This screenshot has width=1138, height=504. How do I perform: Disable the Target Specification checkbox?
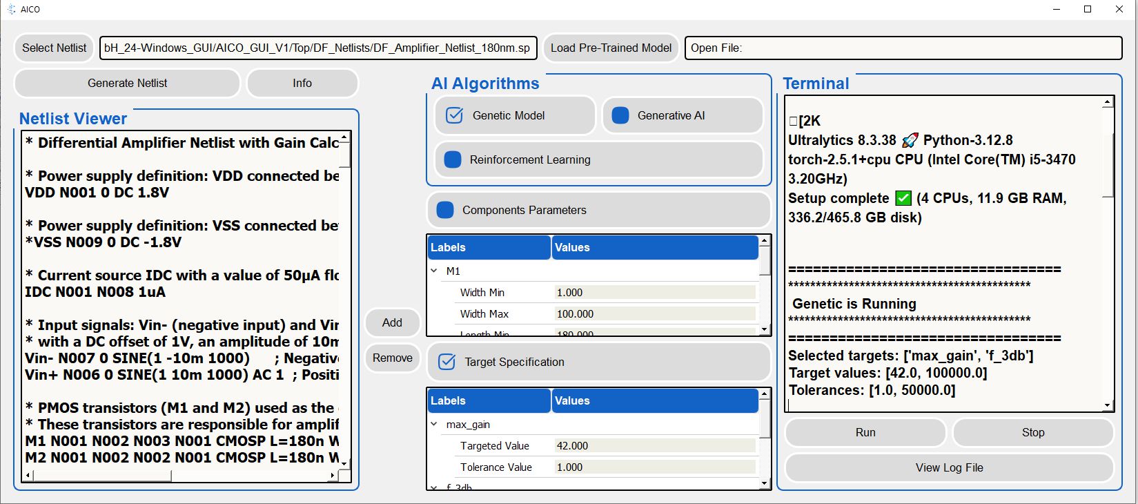coord(447,362)
